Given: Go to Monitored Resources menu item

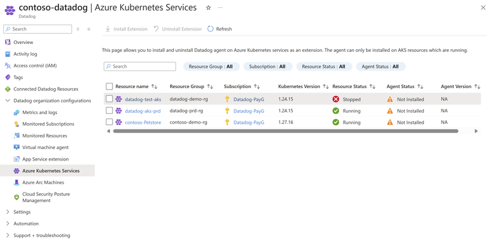Looking at the screenshot, I should click(x=44, y=135).
